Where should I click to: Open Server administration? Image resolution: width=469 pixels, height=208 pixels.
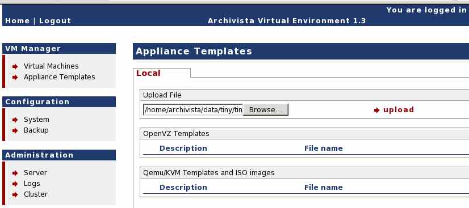coord(35,172)
